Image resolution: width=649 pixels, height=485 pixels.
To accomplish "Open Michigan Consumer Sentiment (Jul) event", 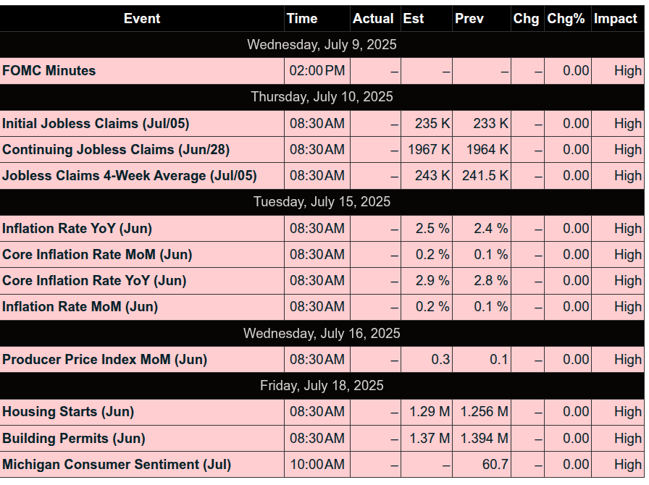I will click(117, 465).
